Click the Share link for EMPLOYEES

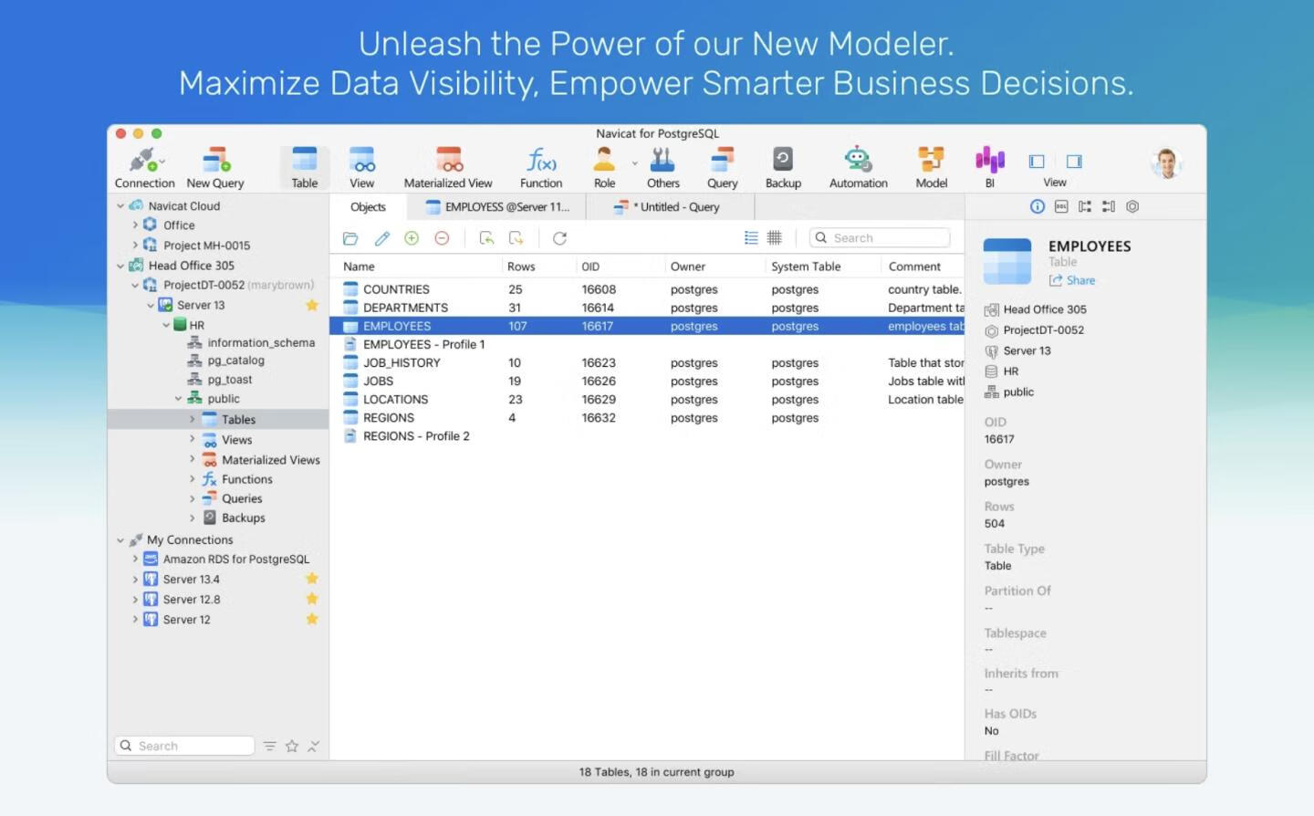coord(1072,280)
